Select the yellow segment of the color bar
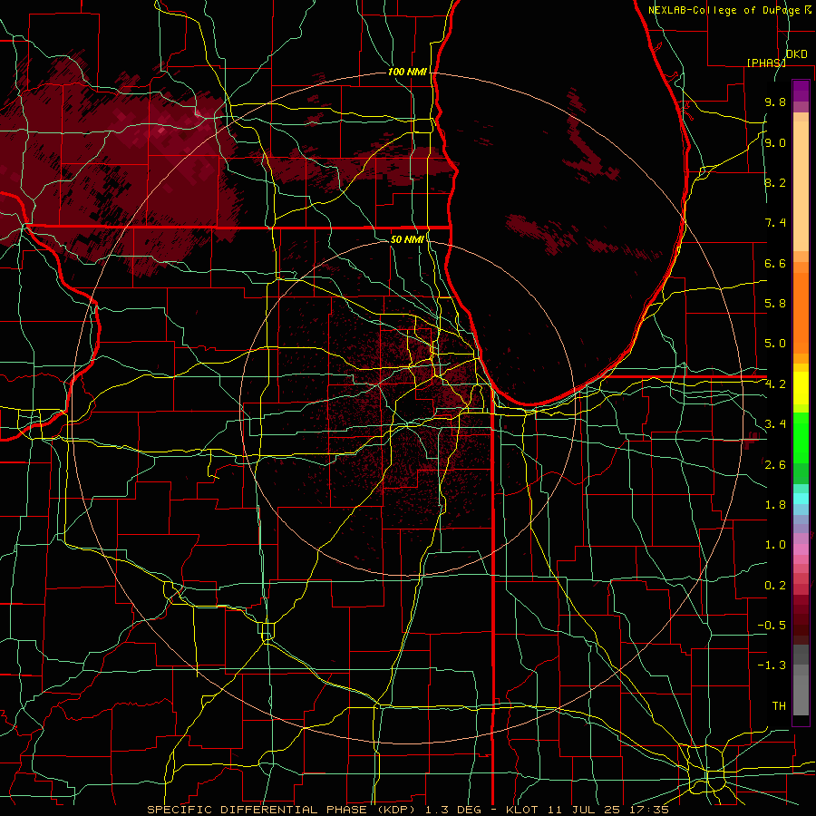 click(801, 388)
